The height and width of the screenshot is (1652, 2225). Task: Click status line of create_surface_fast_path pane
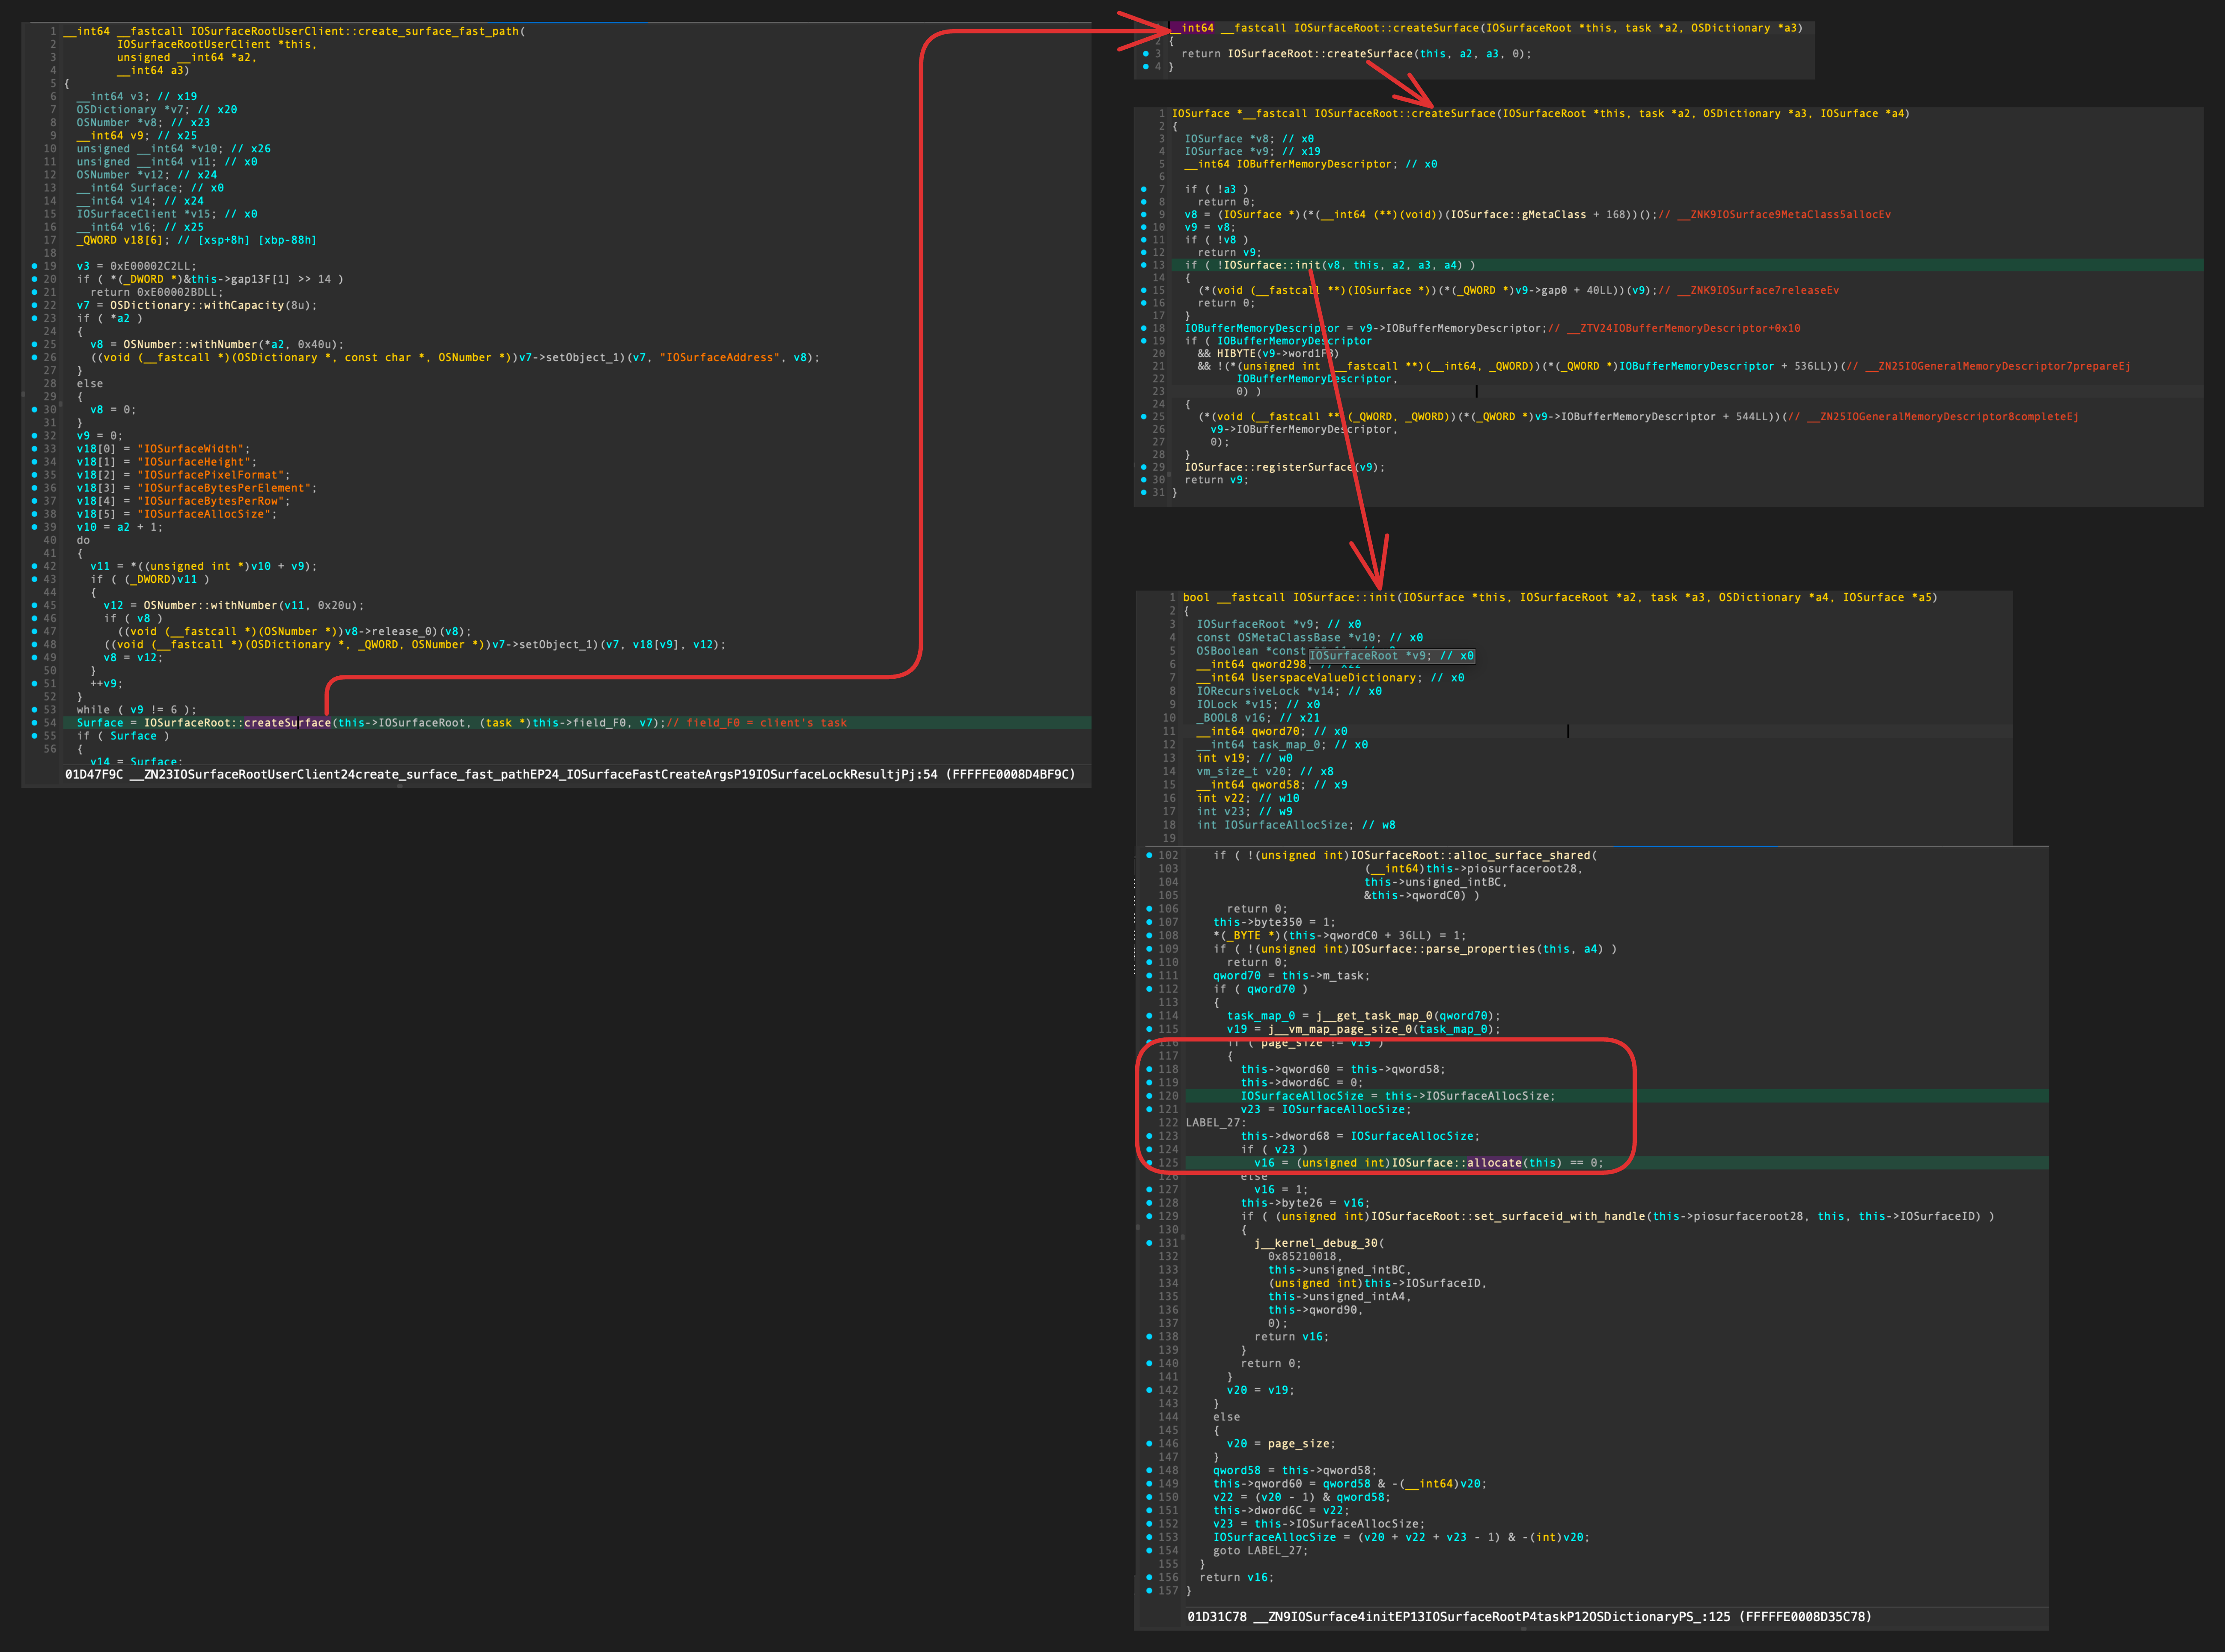coord(570,774)
